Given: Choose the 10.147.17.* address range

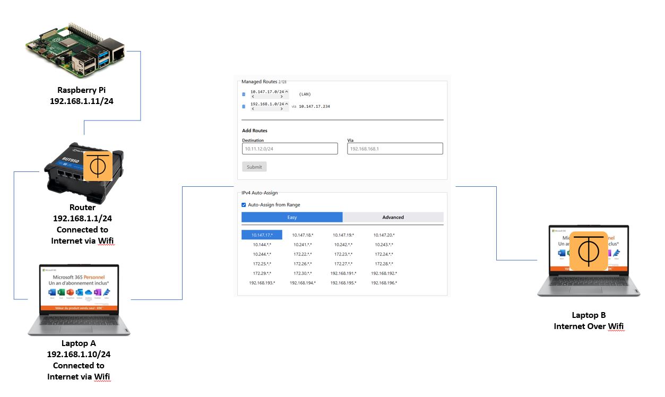Looking at the screenshot, I should [x=262, y=235].
